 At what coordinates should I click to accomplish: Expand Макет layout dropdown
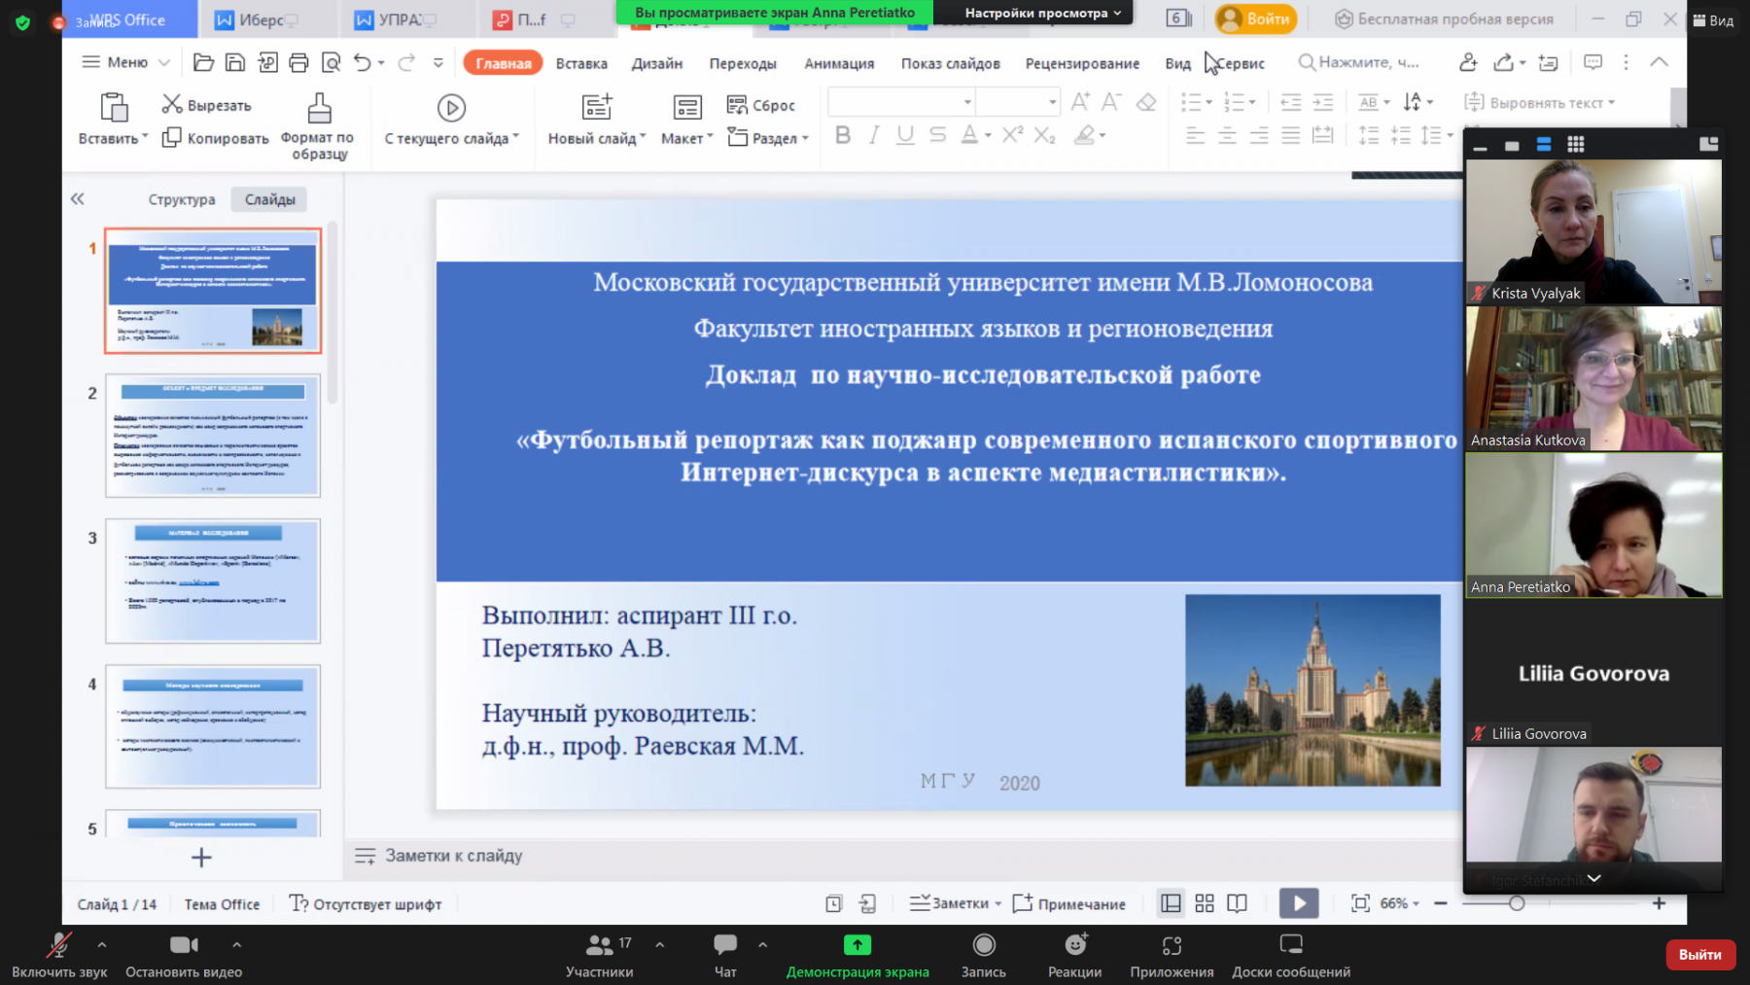point(687,139)
